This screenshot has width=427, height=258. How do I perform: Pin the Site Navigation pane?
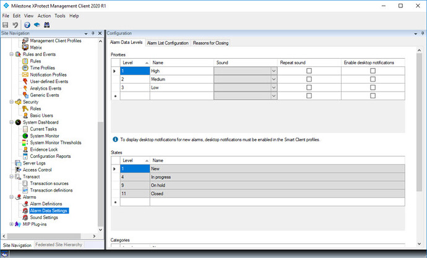pyautogui.click(x=93, y=33)
